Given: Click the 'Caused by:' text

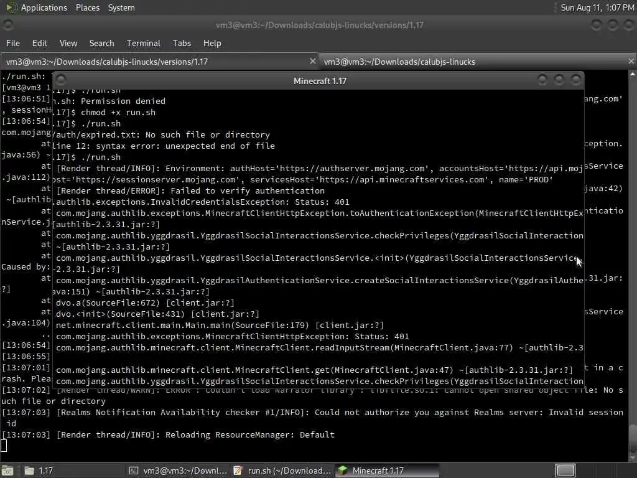Looking at the screenshot, I should point(26,266).
